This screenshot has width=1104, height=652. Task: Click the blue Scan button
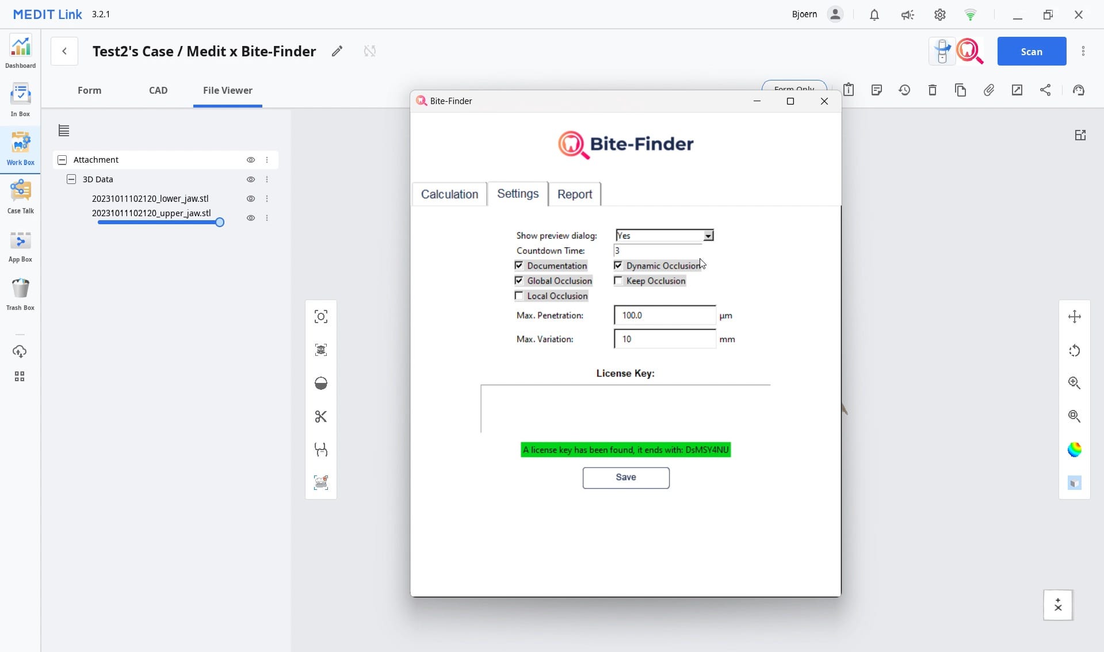[1031, 51]
